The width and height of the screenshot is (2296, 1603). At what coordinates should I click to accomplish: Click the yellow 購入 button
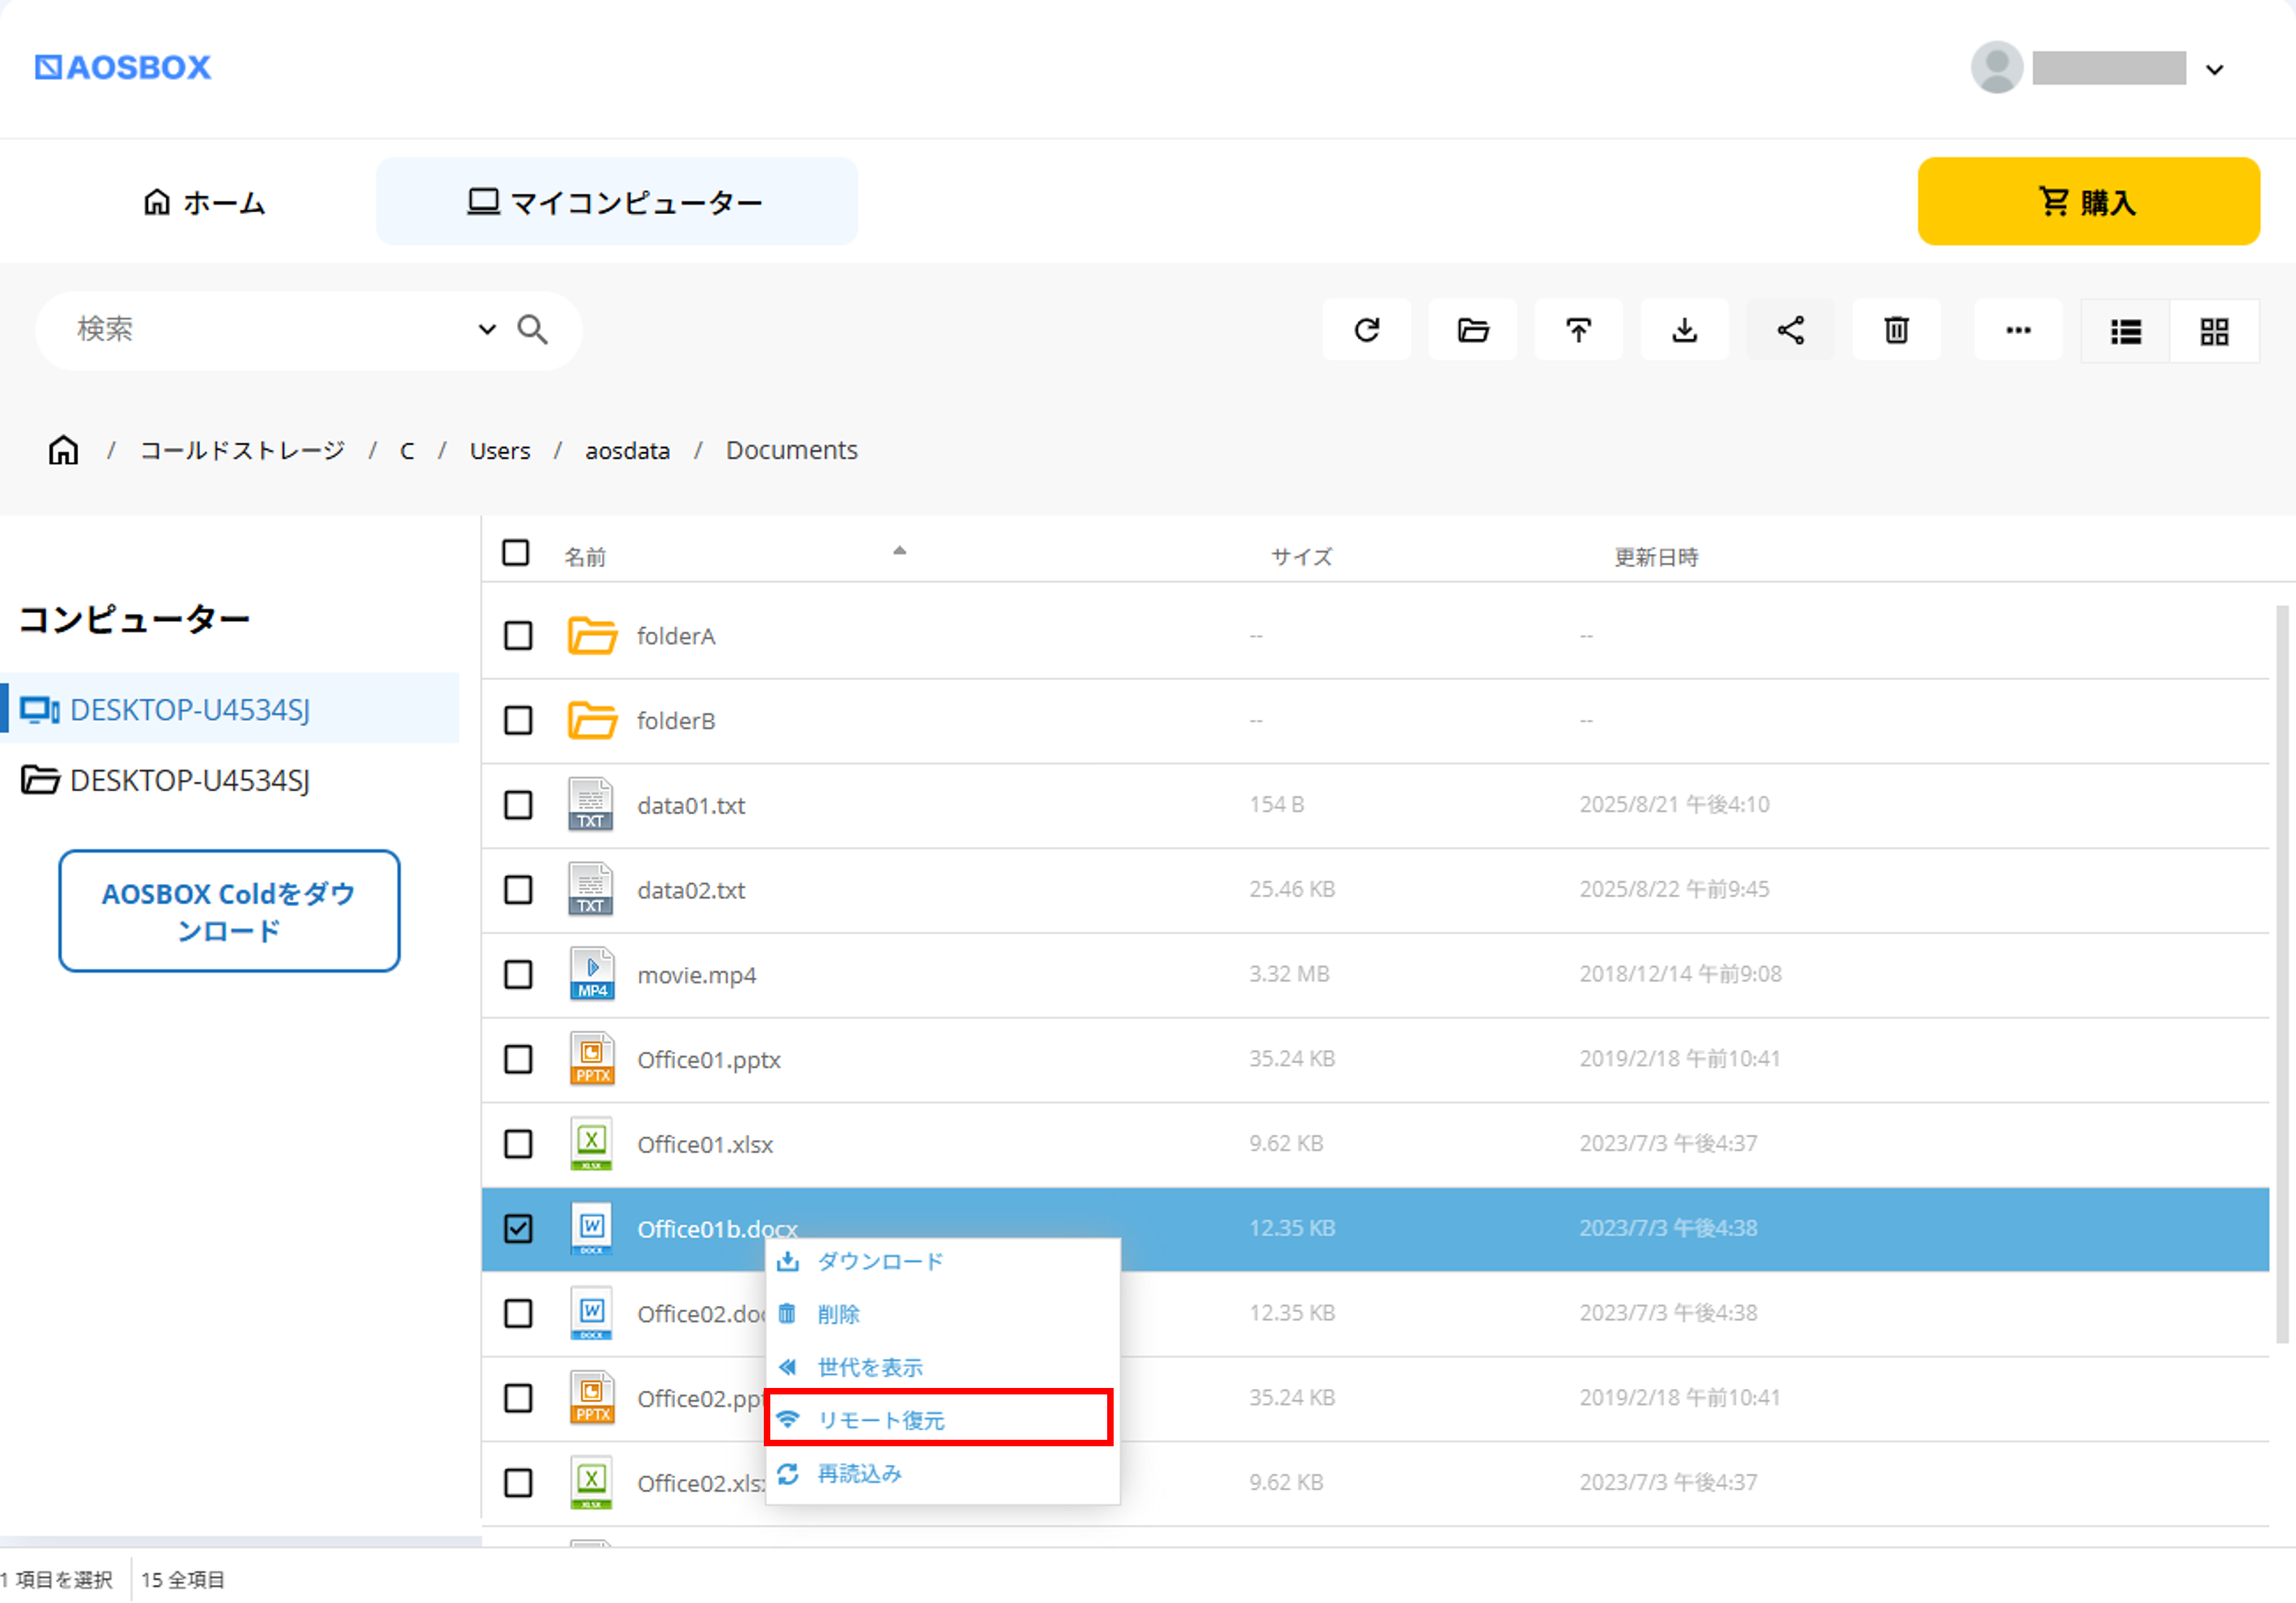2088,201
